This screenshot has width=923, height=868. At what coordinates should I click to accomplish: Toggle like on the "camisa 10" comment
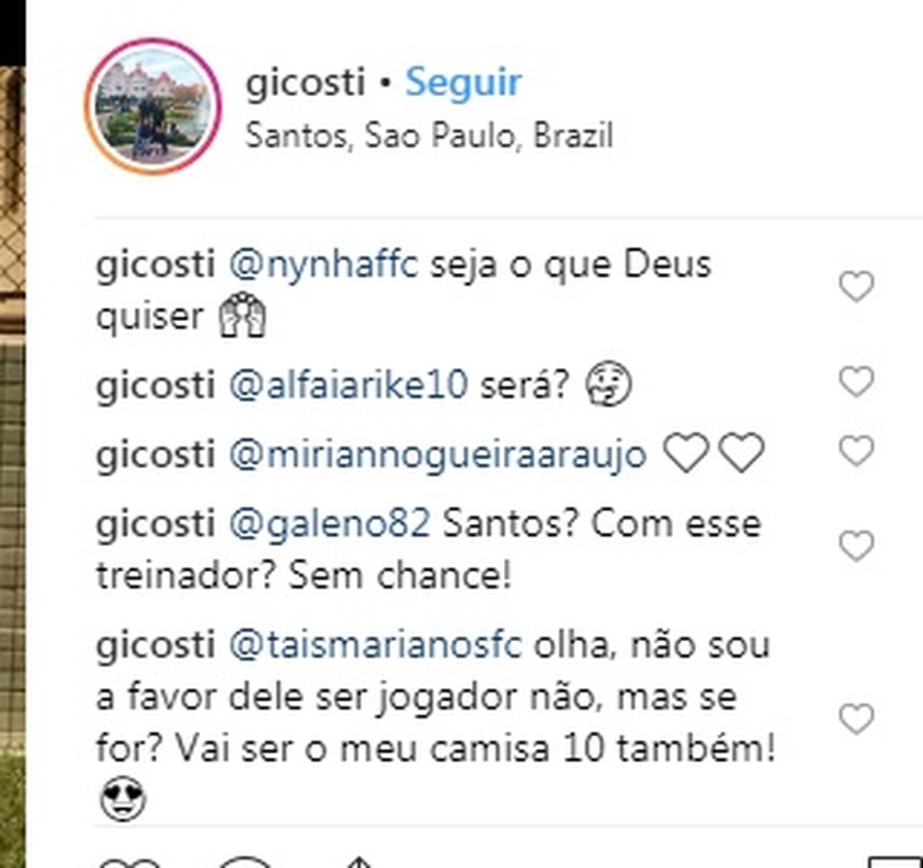(x=856, y=719)
